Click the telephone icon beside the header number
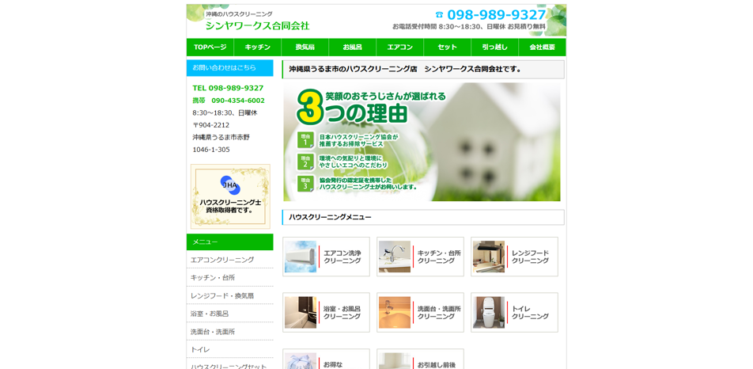 tap(439, 15)
